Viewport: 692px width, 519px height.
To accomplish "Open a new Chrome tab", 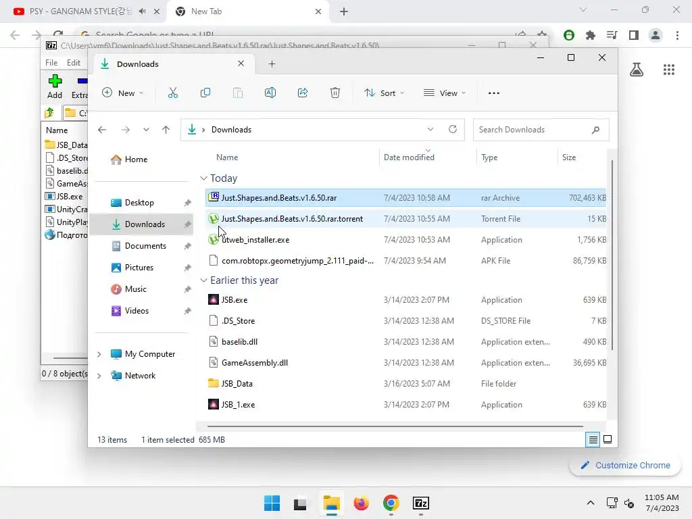I will pyautogui.click(x=344, y=11).
